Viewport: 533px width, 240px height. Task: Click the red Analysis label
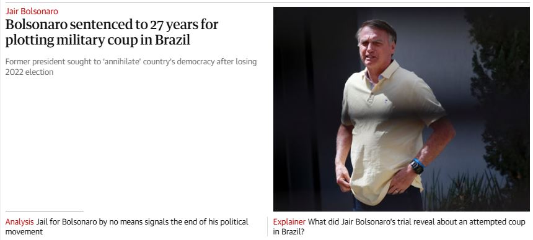(x=19, y=222)
